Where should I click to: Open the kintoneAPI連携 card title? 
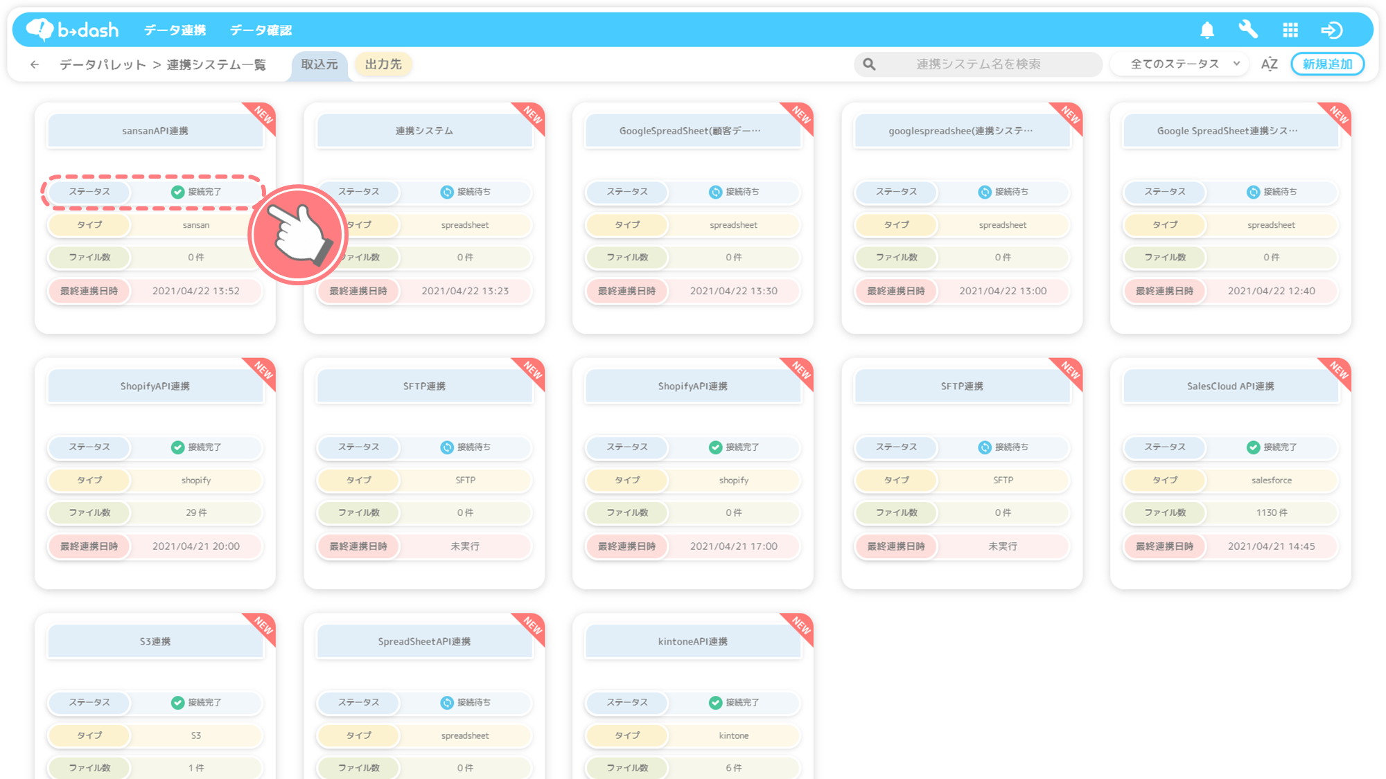pyautogui.click(x=692, y=642)
